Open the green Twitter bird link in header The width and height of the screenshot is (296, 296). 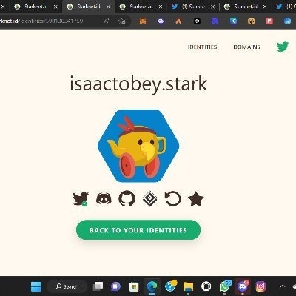coord(283,47)
